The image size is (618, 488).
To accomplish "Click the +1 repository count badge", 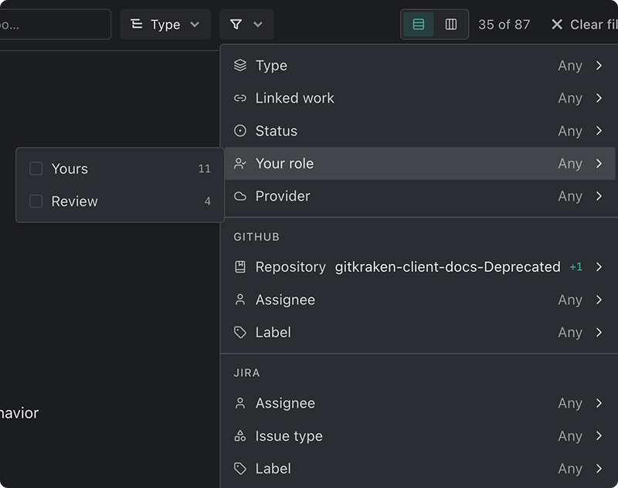I will click(576, 267).
